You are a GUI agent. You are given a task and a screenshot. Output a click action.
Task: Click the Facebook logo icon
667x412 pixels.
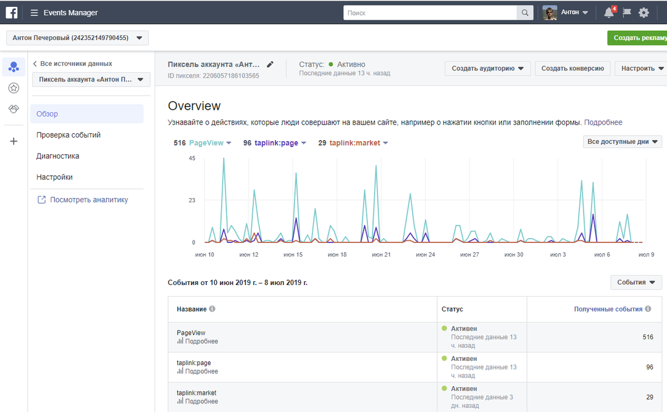click(x=12, y=13)
